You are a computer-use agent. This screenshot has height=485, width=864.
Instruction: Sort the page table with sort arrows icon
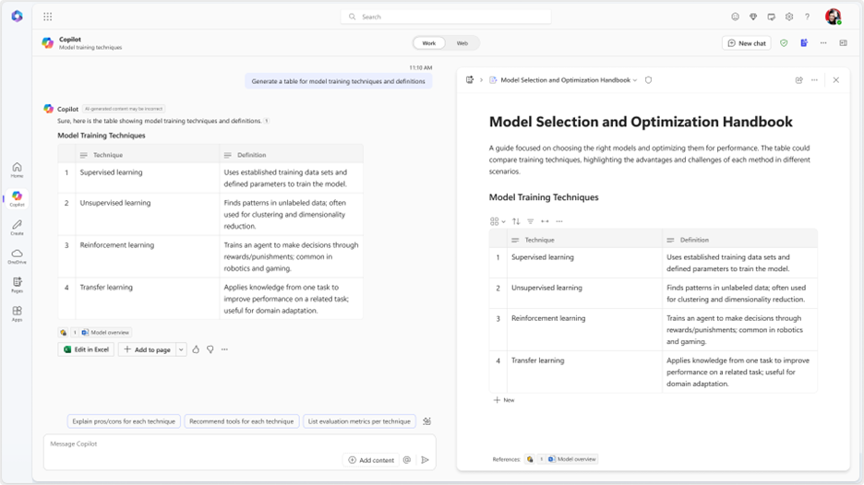(x=516, y=221)
